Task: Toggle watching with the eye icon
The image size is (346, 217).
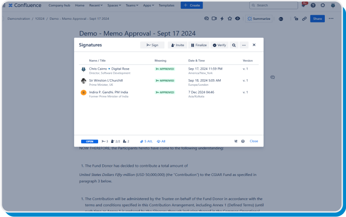Action: coord(237,18)
